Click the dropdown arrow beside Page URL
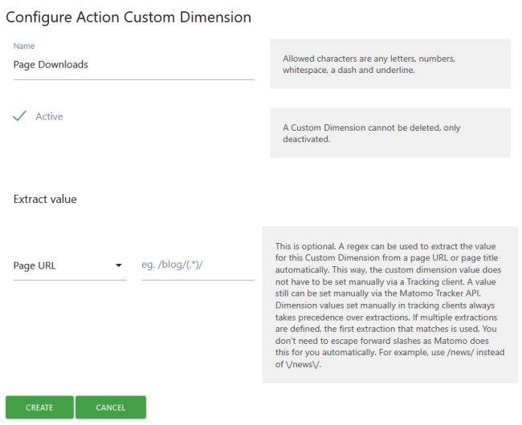 coord(119,265)
